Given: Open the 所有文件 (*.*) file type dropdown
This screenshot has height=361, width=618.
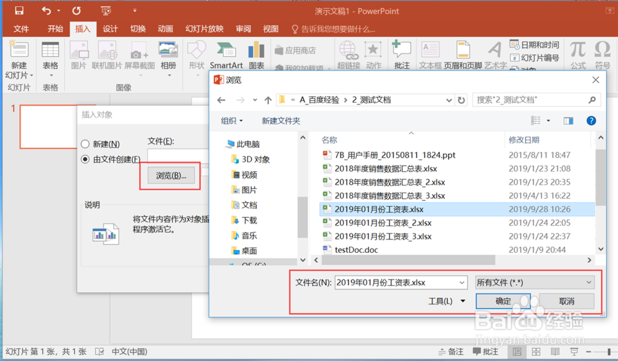Looking at the screenshot, I should [x=535, y=282].
